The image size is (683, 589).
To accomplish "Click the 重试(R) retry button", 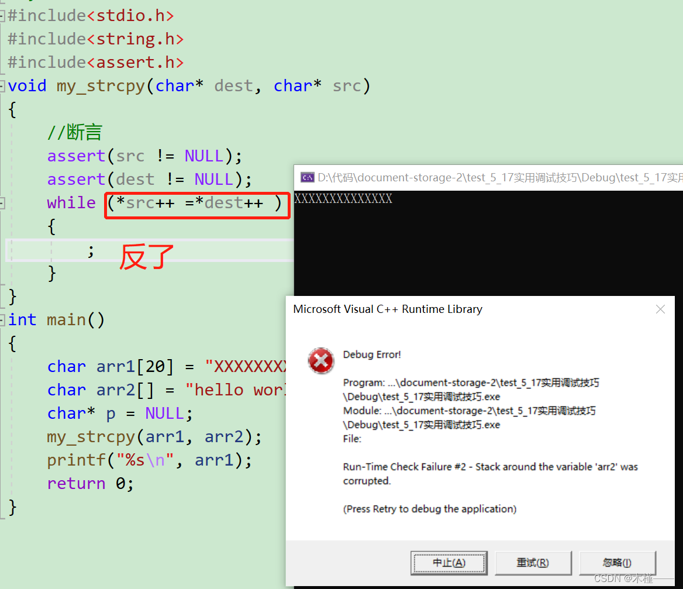I will (533, 563).
